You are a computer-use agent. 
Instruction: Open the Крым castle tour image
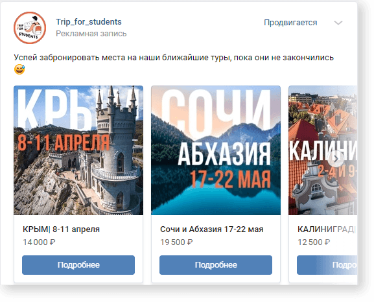pyautogui.click(x=78, y=150)
